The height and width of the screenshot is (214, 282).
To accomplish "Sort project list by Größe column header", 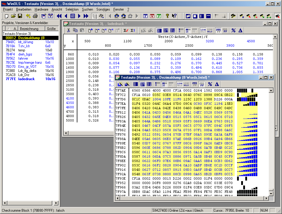I will (x=51, y=28).
